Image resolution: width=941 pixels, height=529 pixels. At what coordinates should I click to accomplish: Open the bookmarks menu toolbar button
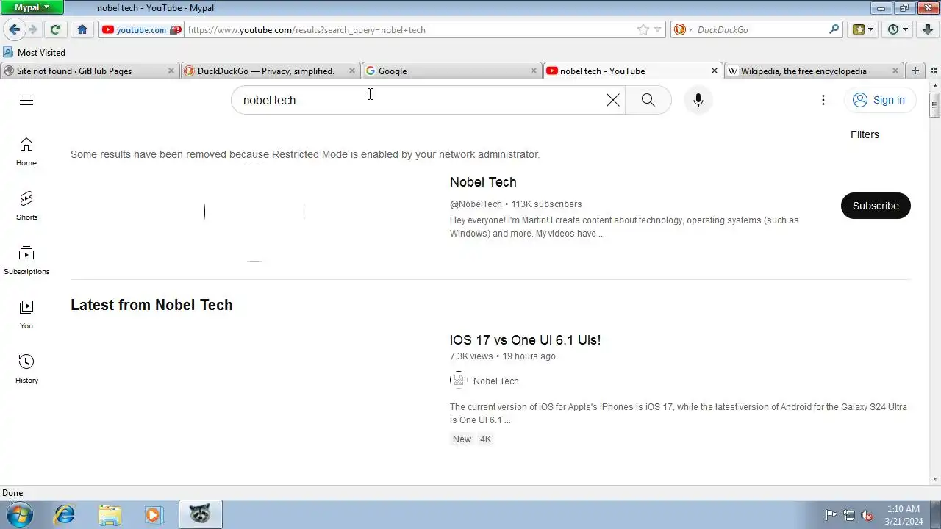pyautogui.click(x=862, y=29)
